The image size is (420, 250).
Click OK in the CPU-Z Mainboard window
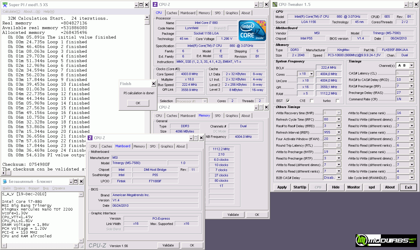click(192, 245)
